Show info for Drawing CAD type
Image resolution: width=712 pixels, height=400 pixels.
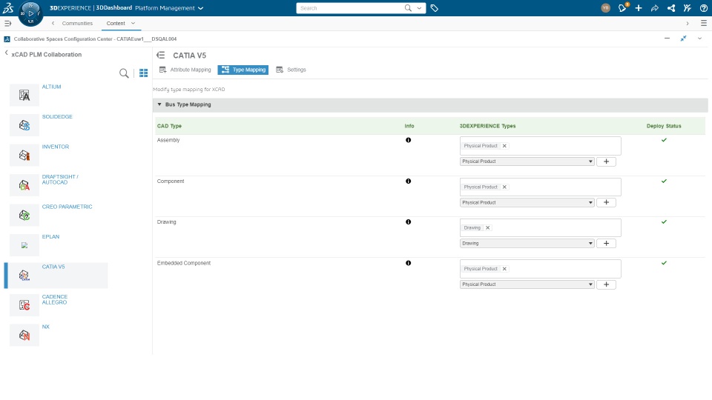408,221
